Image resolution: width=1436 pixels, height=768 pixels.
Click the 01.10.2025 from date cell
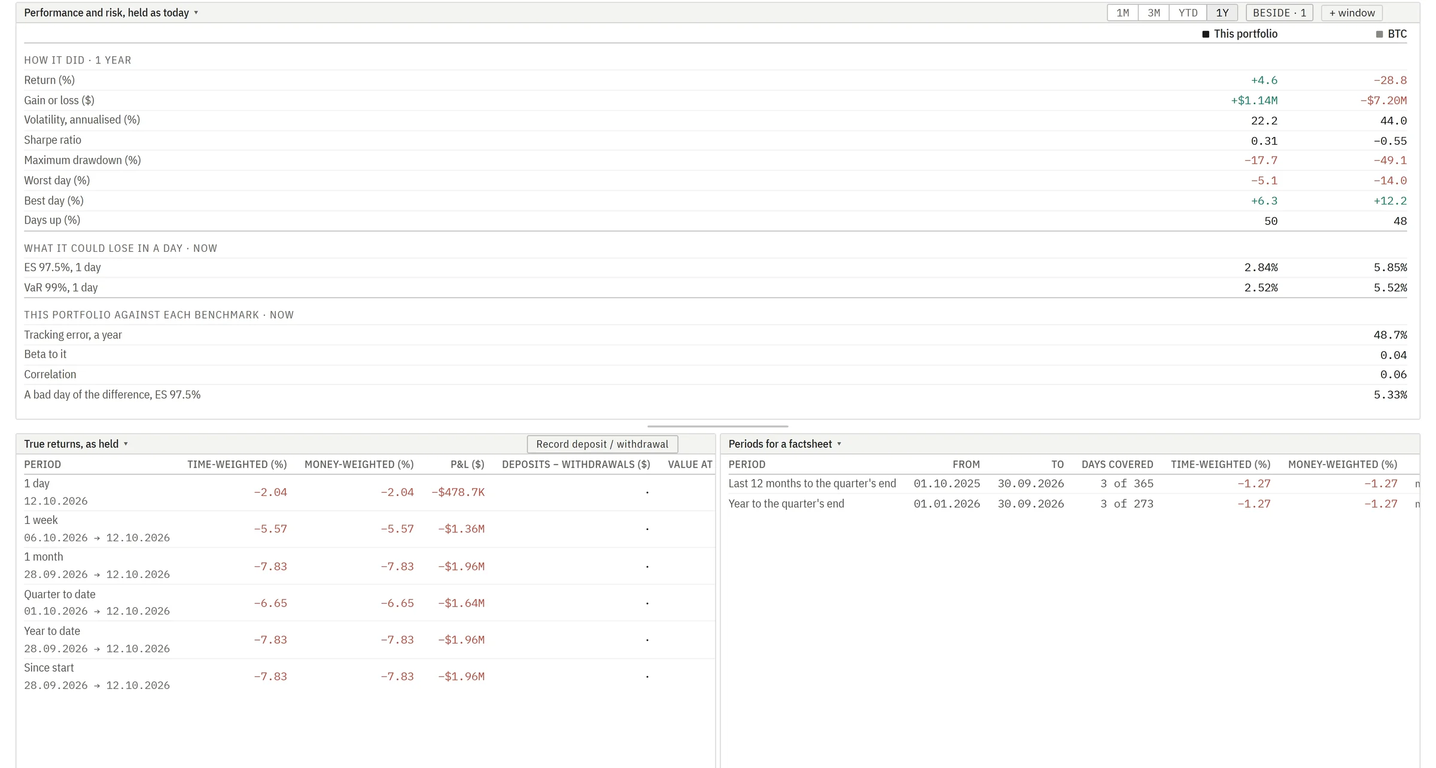coord(947,483)
